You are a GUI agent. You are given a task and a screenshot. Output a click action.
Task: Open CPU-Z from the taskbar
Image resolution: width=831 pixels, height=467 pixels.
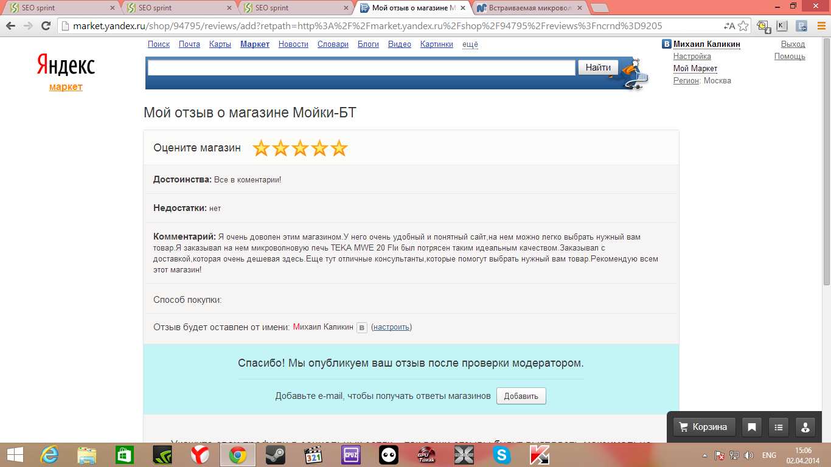pos(351,455)
